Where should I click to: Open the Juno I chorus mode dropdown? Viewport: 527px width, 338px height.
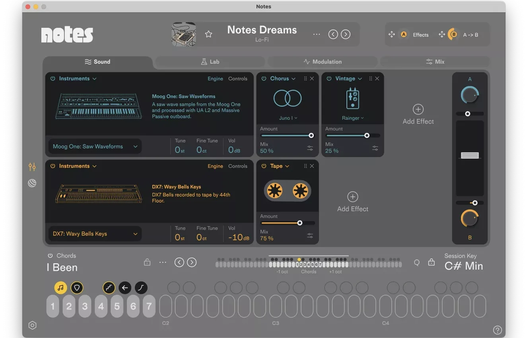click(x=287, y=118)
